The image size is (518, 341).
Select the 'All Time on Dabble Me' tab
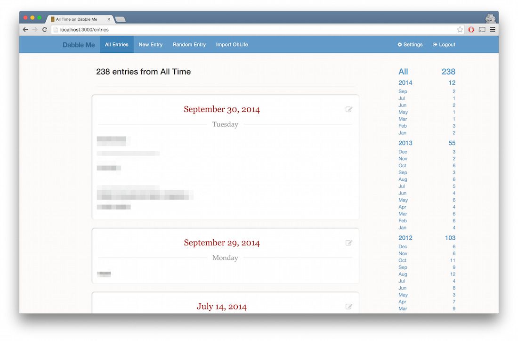(78, 19)
